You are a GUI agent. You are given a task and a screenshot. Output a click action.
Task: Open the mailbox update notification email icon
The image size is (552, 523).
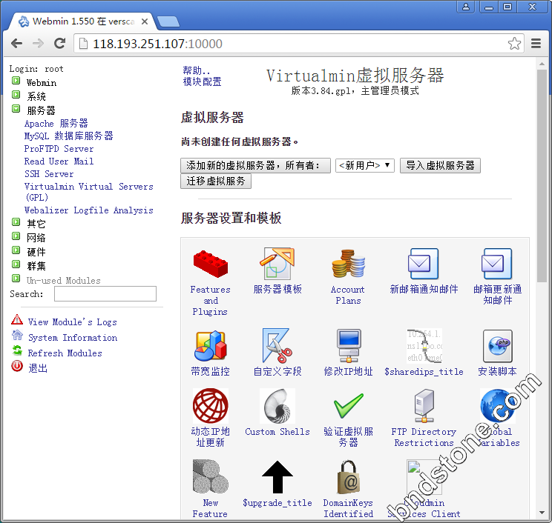(x=497, y=264)
